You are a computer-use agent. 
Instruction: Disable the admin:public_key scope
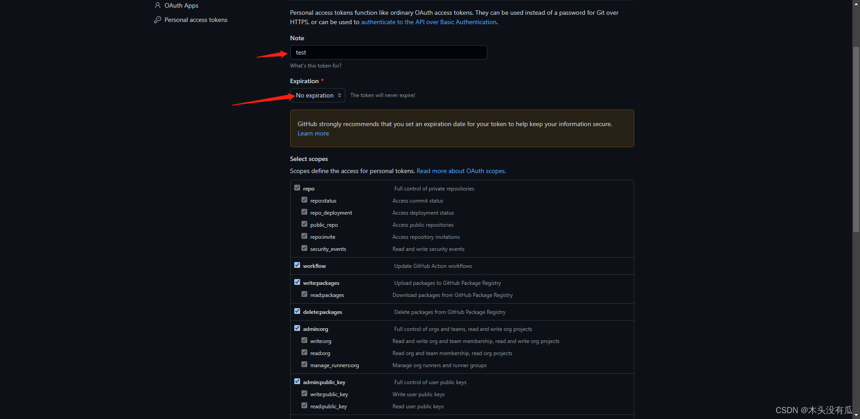297,381
